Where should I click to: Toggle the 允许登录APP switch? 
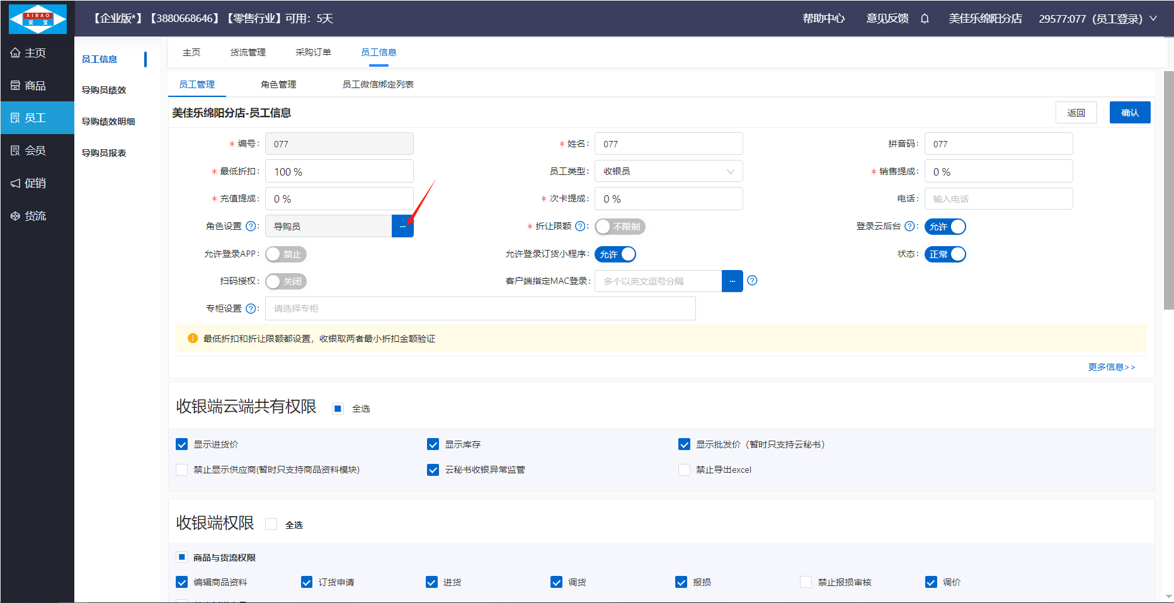[285, 254]
